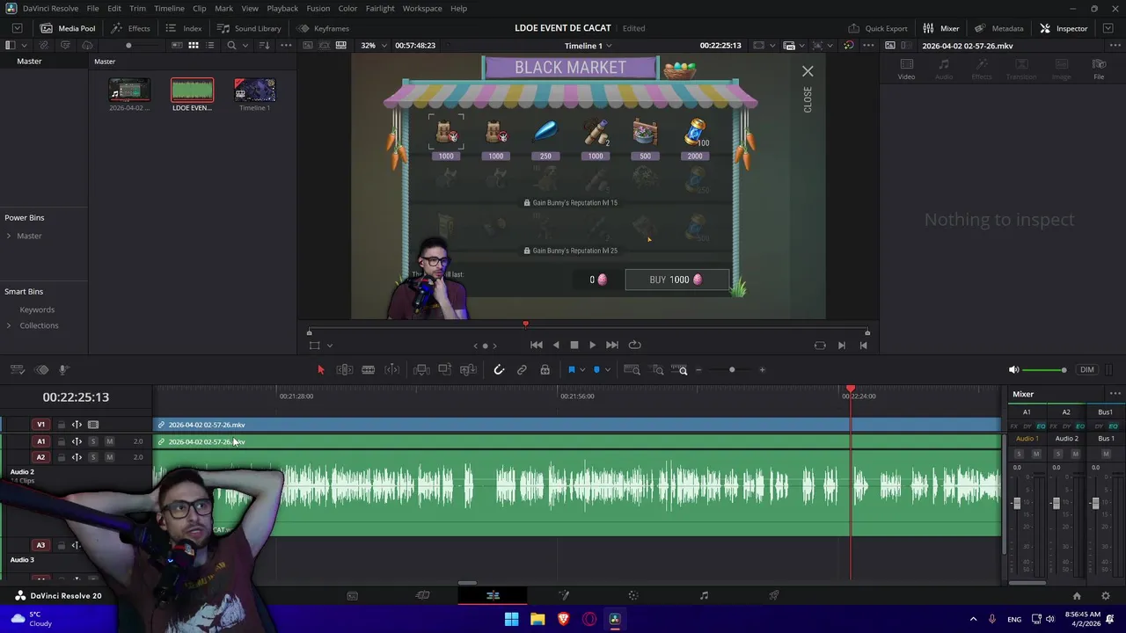Mute track A2 in timeline header

click(109, 457)
